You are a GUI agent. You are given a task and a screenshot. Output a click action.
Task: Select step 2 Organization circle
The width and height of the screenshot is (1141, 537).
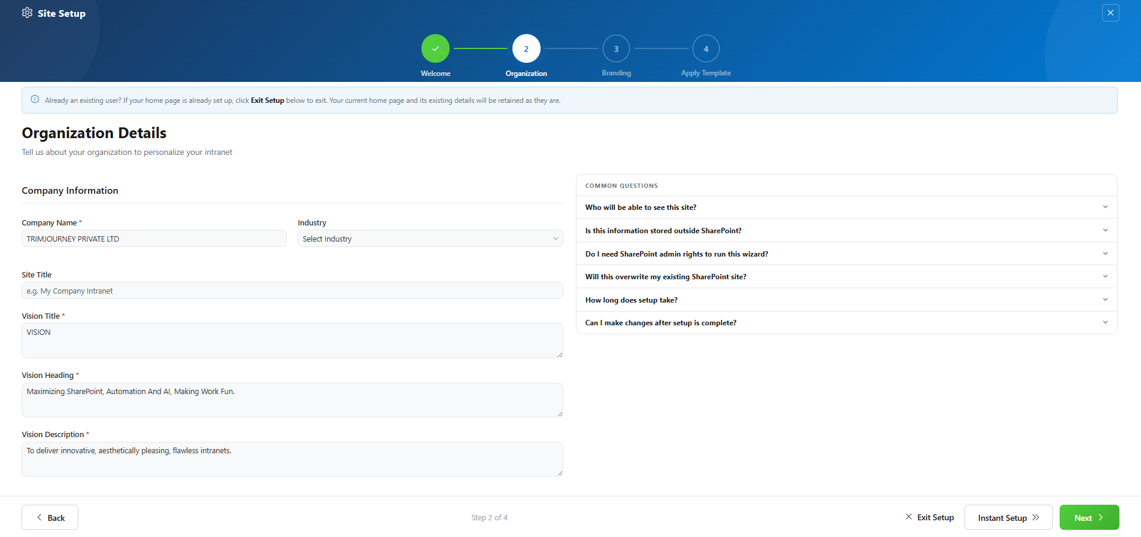[x=526, y=48]
